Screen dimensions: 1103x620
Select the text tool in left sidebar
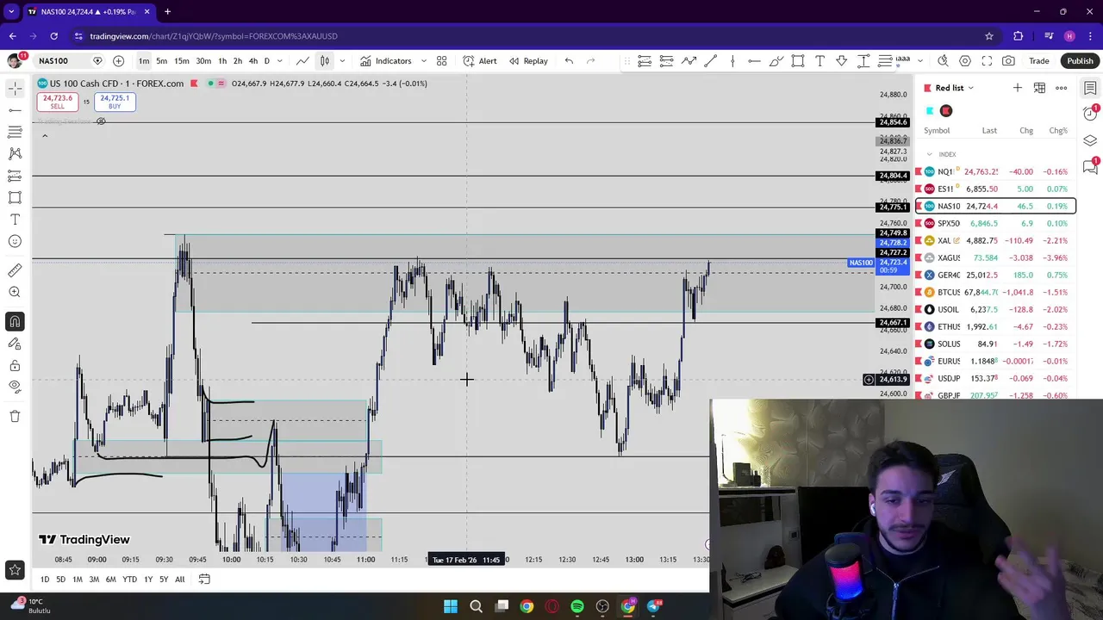click(15, 220)
